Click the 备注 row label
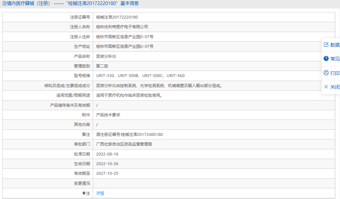The height and width of the screenshot is (199, 340). click(86, 134)
